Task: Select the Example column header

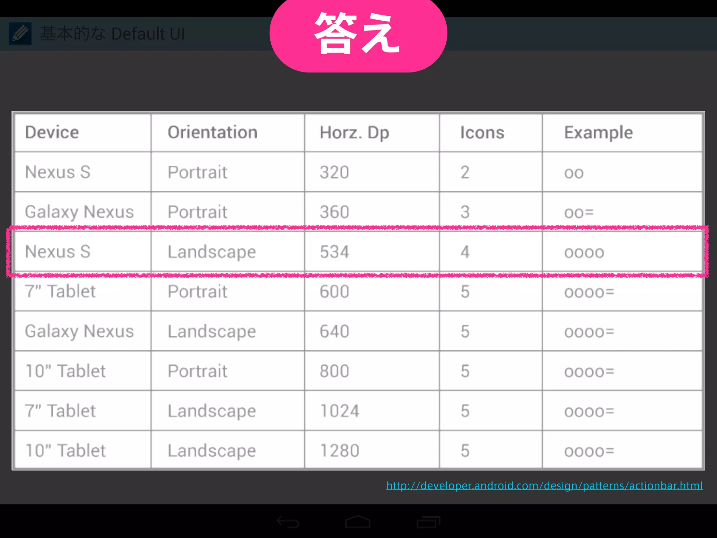Action: [x=598, y=133]
